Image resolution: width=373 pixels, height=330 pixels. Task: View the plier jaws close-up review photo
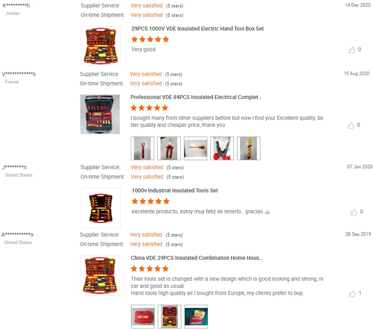(x=222, y=148)
